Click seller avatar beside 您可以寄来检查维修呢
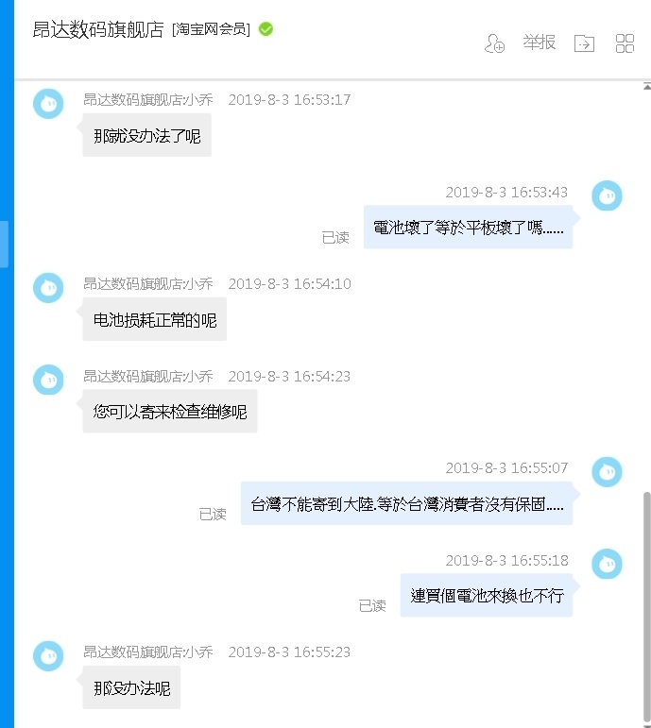This screenshot has width=651, height=728. click(48, 380)
